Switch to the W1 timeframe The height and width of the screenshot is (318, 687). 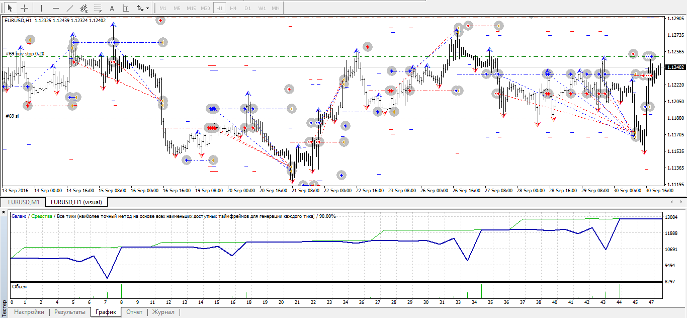tap(262, 9)
